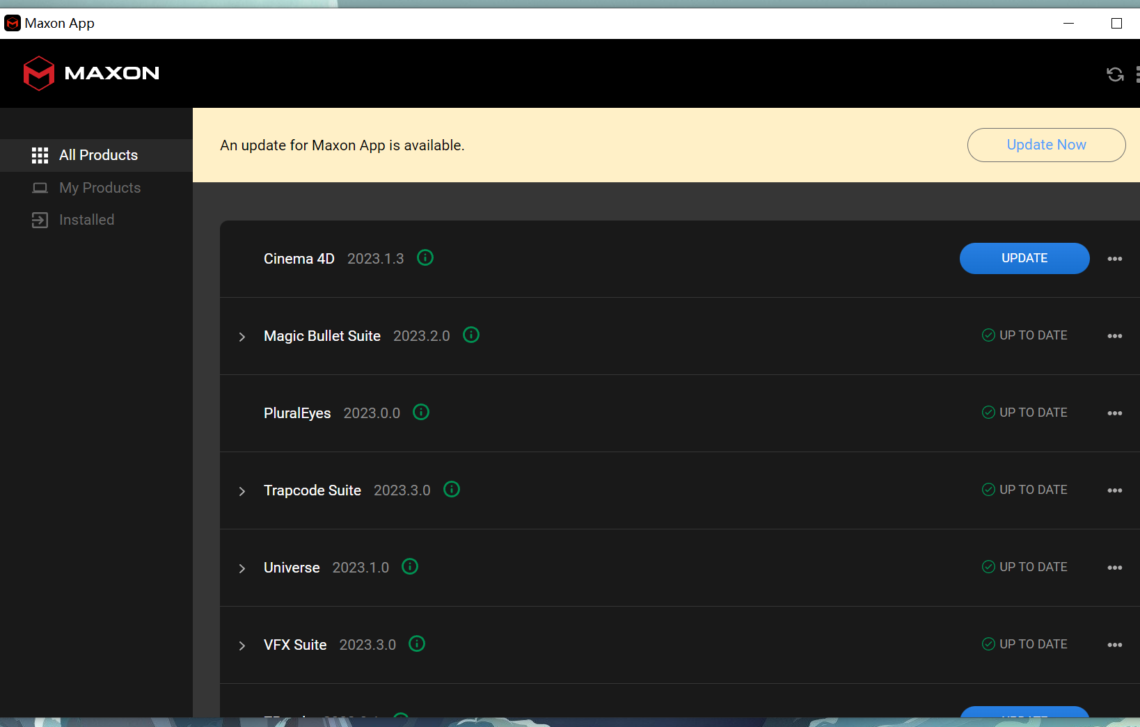Open more options for Magic Bullet Suite

pos(1115,336)
